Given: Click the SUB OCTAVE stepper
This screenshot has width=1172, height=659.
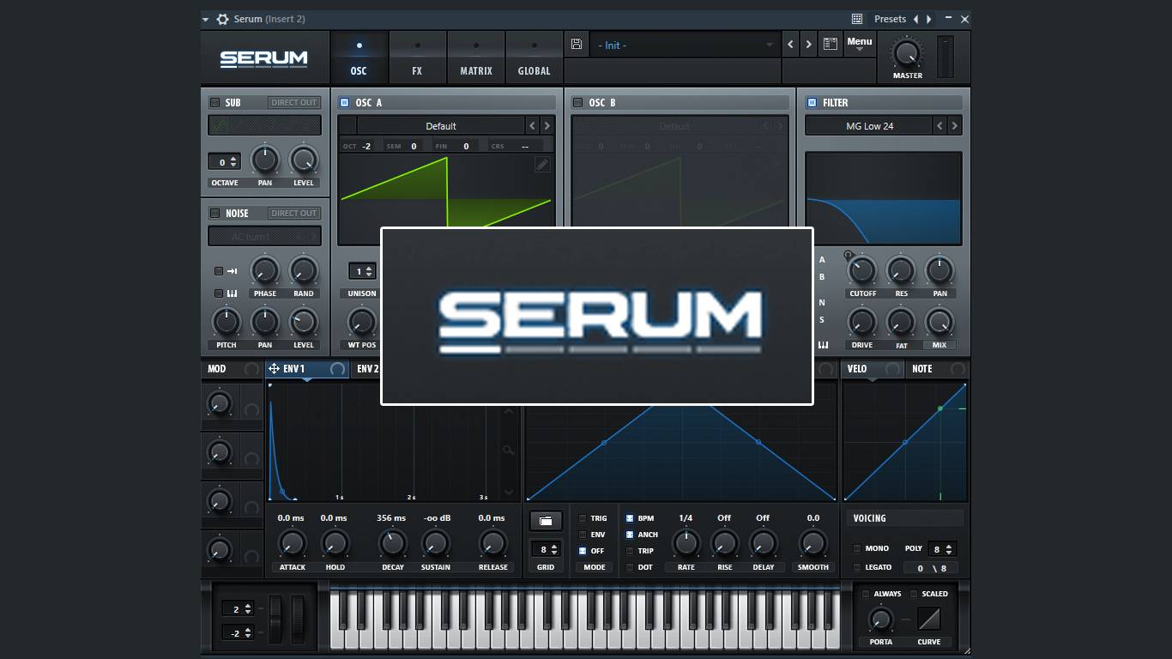Looking at the screenshot, I should 224,162.
